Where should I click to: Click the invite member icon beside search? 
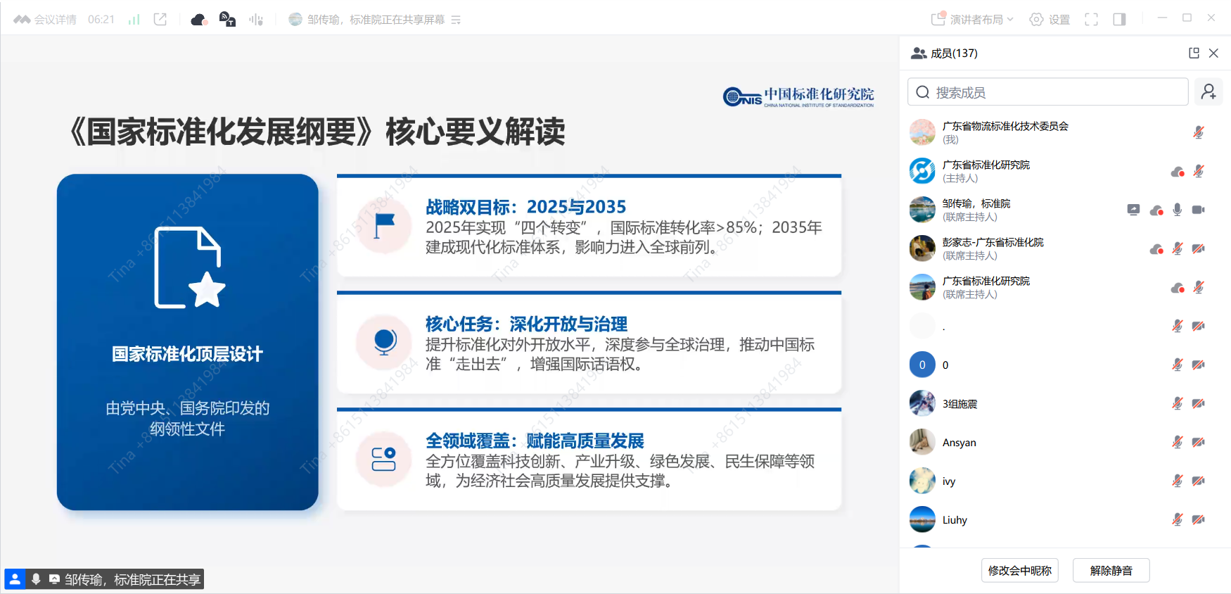1208,92
